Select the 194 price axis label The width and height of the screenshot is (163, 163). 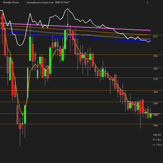pyautogui.click(x=156, y=56)
